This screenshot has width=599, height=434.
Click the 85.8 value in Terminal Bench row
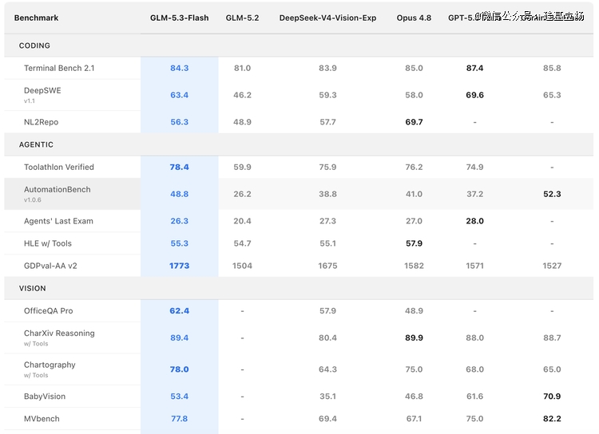point(552,68)
